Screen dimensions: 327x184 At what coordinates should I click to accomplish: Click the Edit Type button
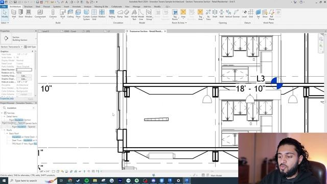tap(30, 47)
